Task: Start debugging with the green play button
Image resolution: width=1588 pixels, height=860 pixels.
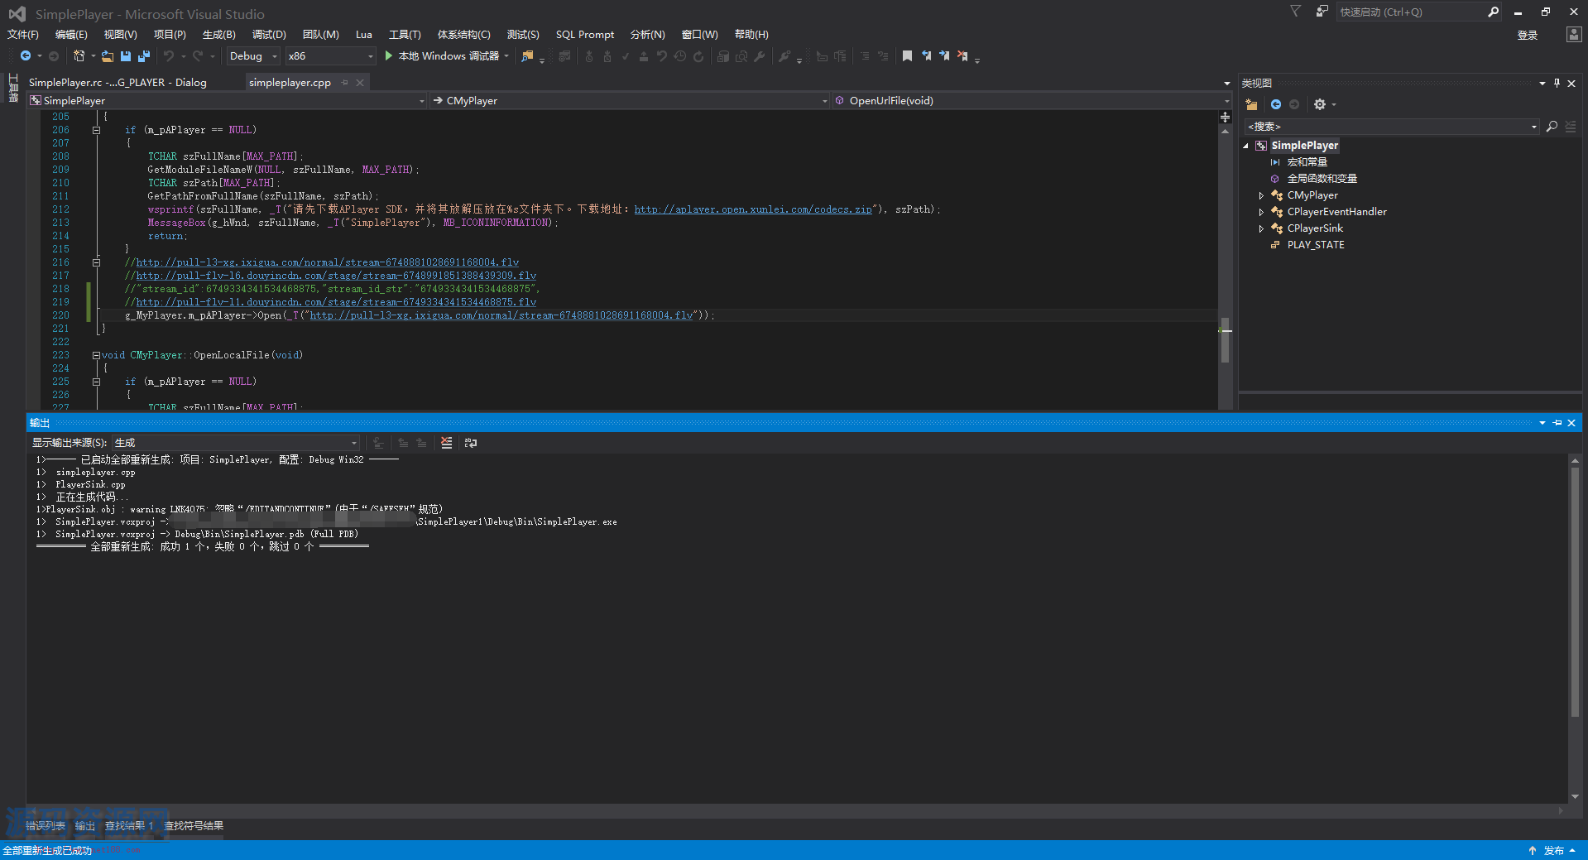Action: [389, 56]
